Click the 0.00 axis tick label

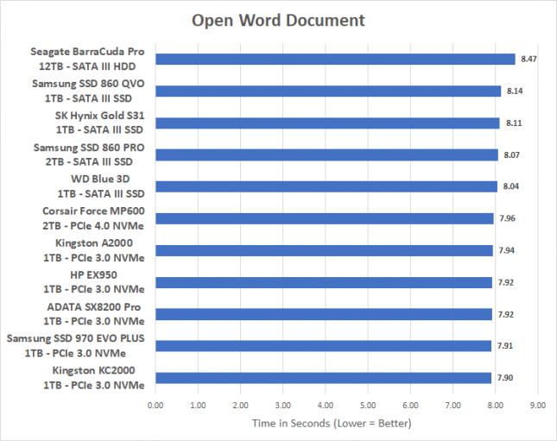click(x=155, y=405)
